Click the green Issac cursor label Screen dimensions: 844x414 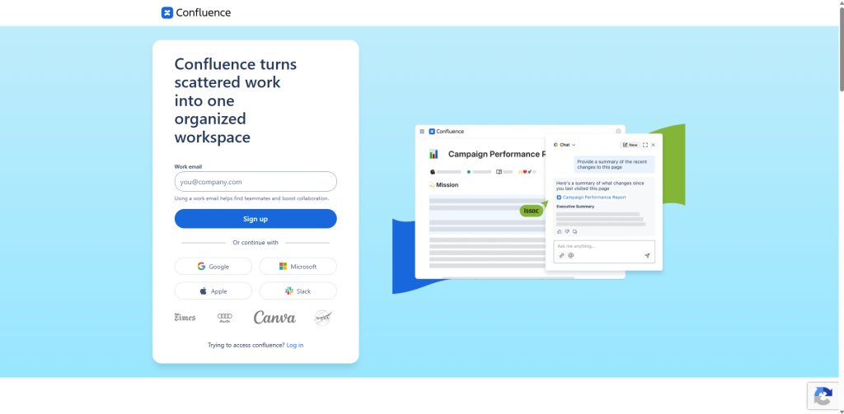532,211
